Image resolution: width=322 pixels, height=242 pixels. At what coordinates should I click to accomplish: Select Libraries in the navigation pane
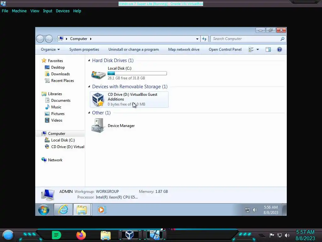(55, 94)
